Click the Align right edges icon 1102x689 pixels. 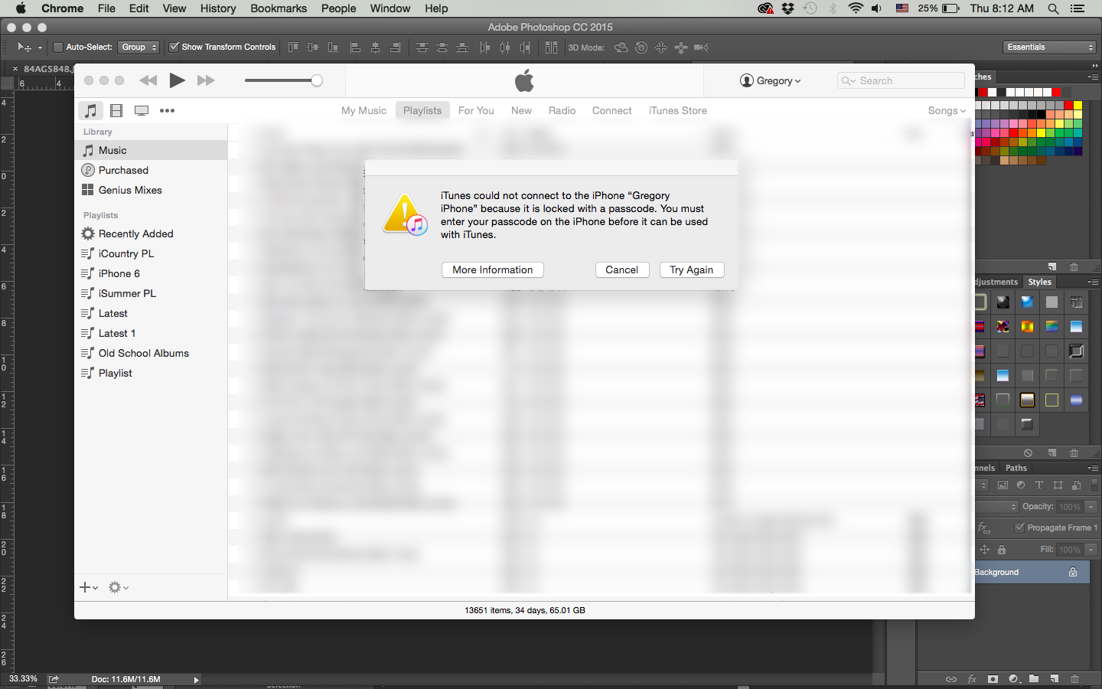[395, 47]
